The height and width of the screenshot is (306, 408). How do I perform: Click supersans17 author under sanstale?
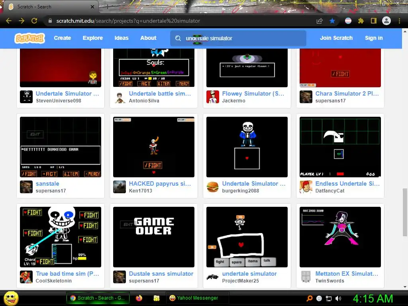(51, 191)
